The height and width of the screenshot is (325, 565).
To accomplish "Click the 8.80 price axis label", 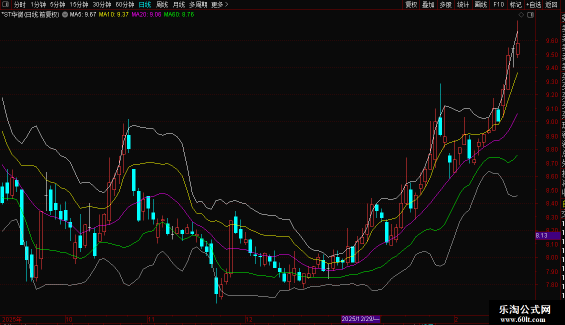I will (x=551, y=149).
